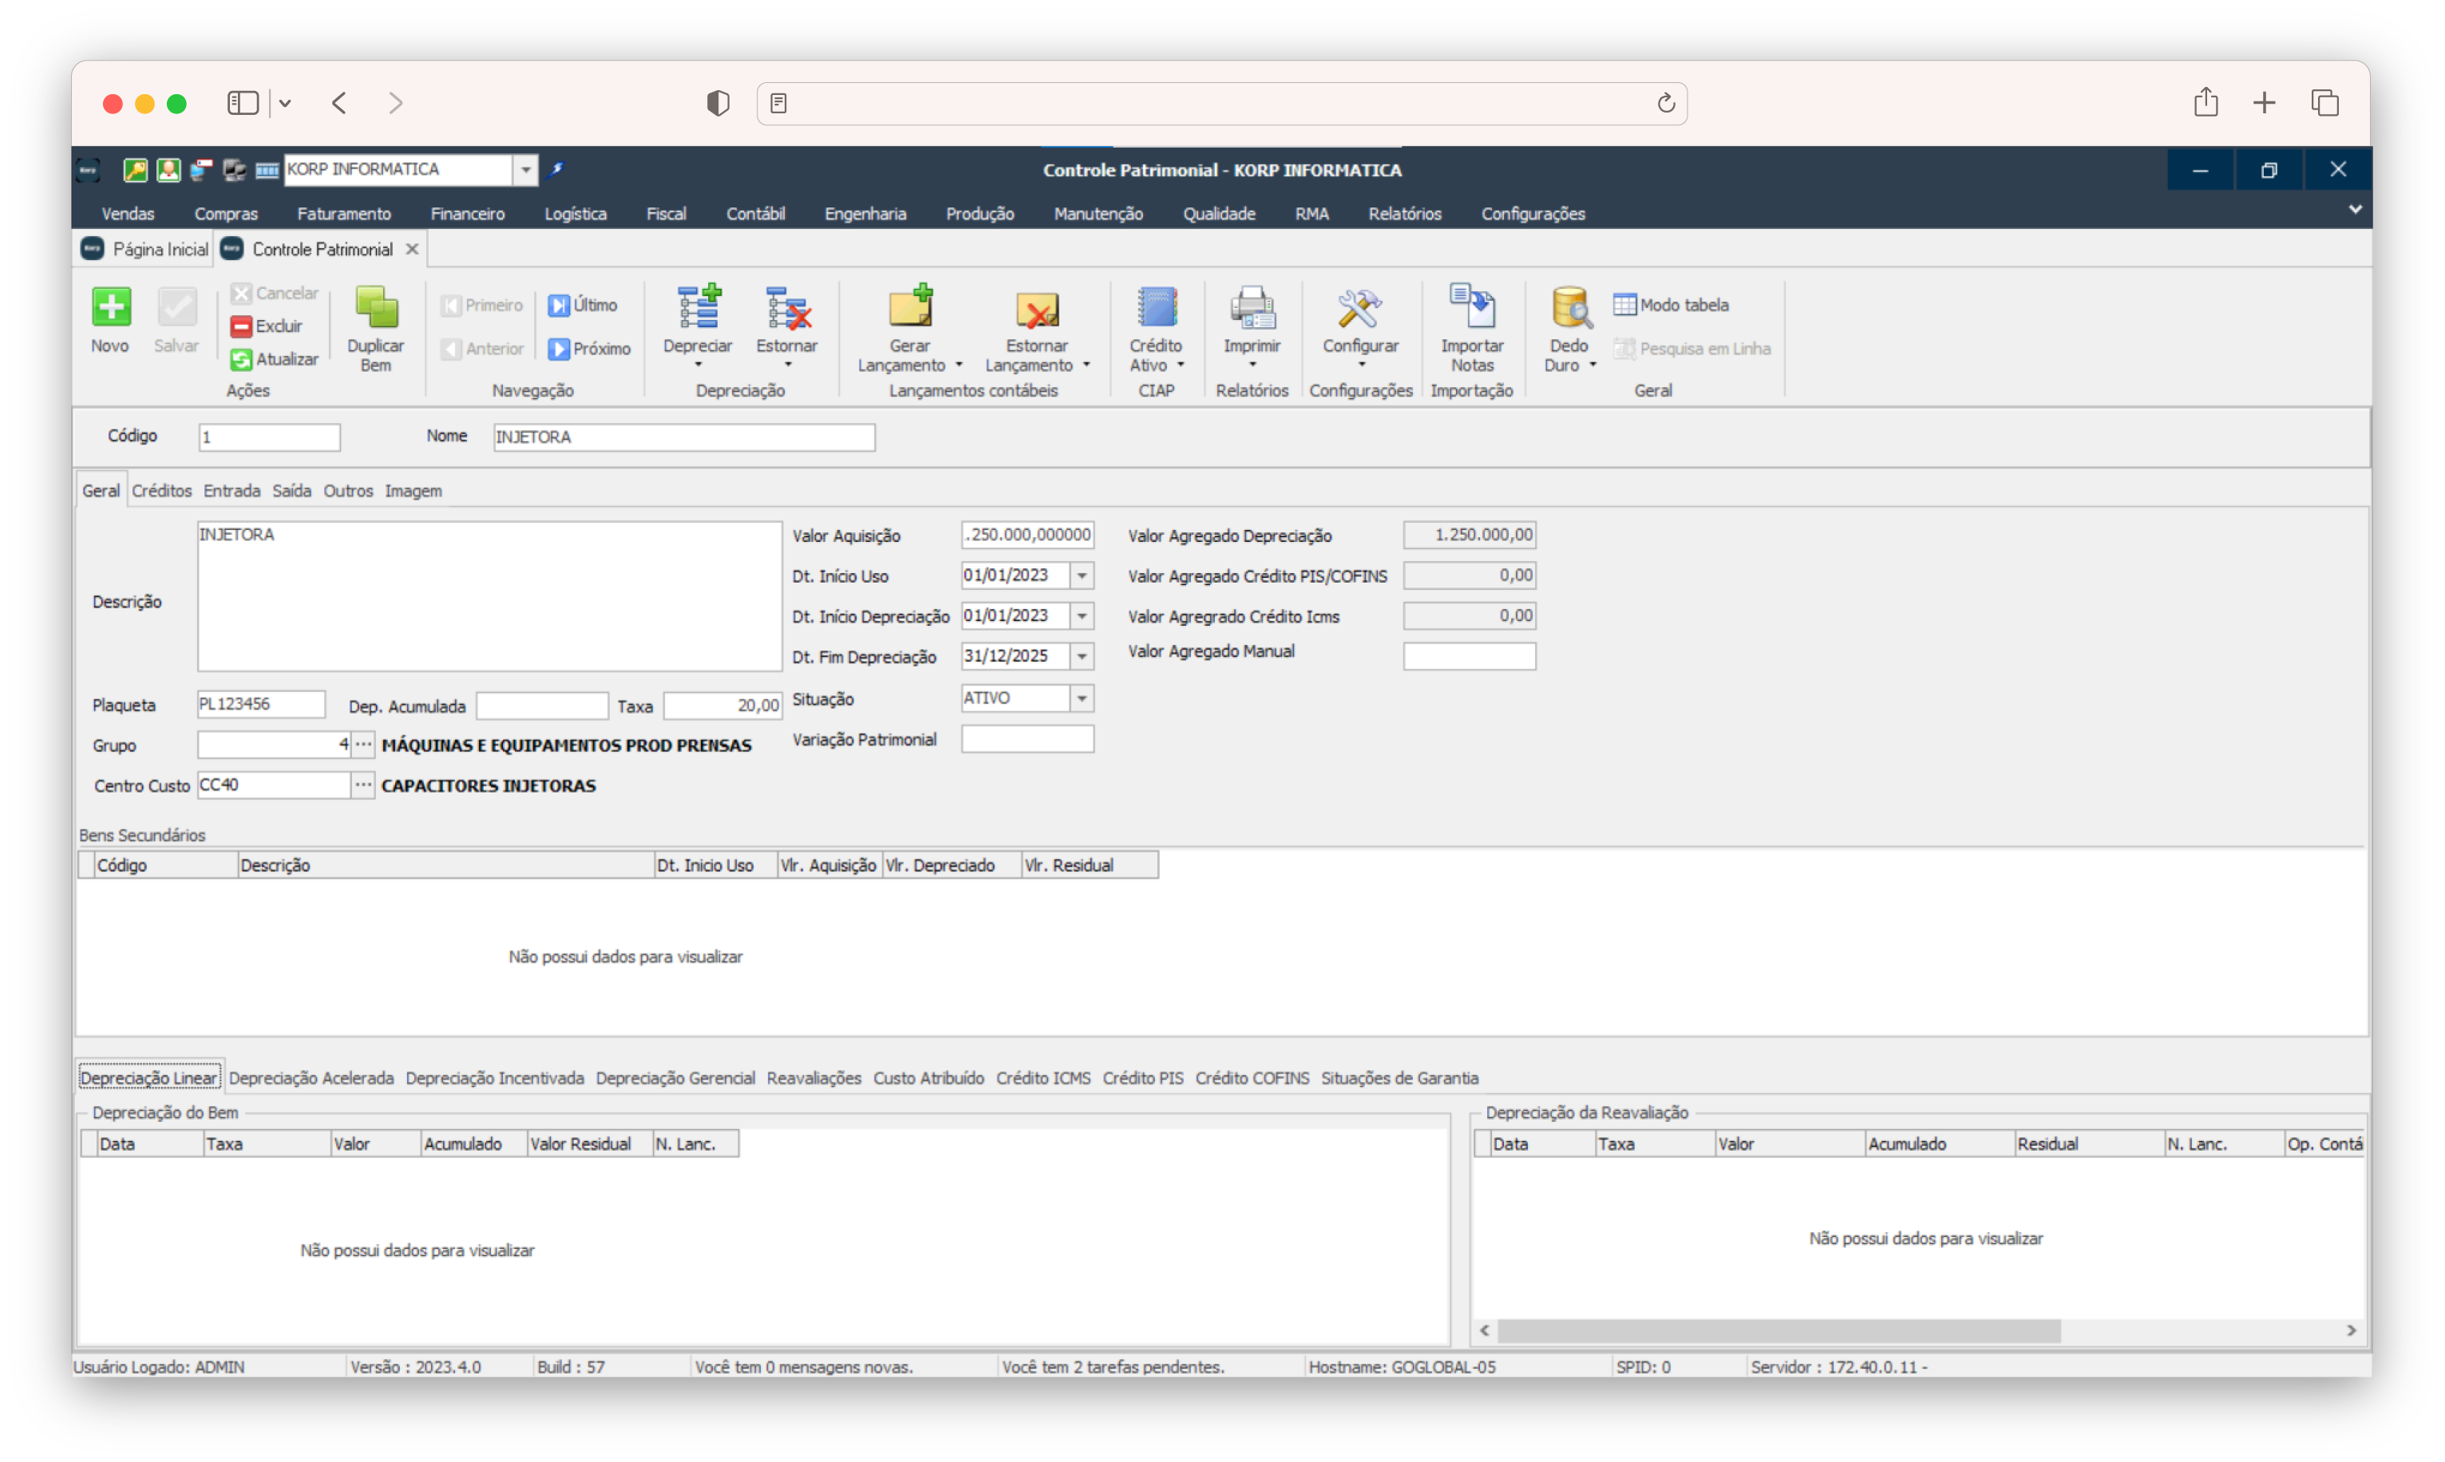
Task: Expand the KORP INFORMATICA company dropdown
Action: click(x=525, y=169)
